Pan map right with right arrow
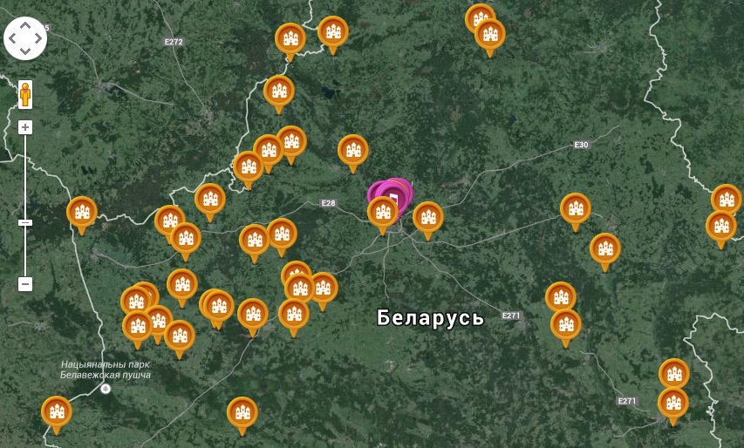Image resolution: width=744 pixels, height=448 pixels. 38,38
